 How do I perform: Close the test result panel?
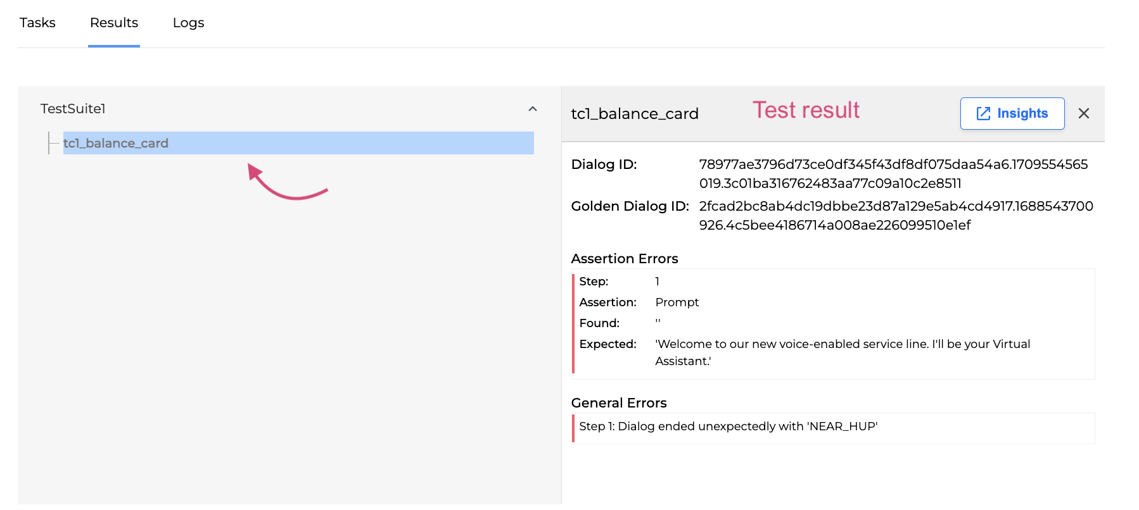coord(1083,113)
